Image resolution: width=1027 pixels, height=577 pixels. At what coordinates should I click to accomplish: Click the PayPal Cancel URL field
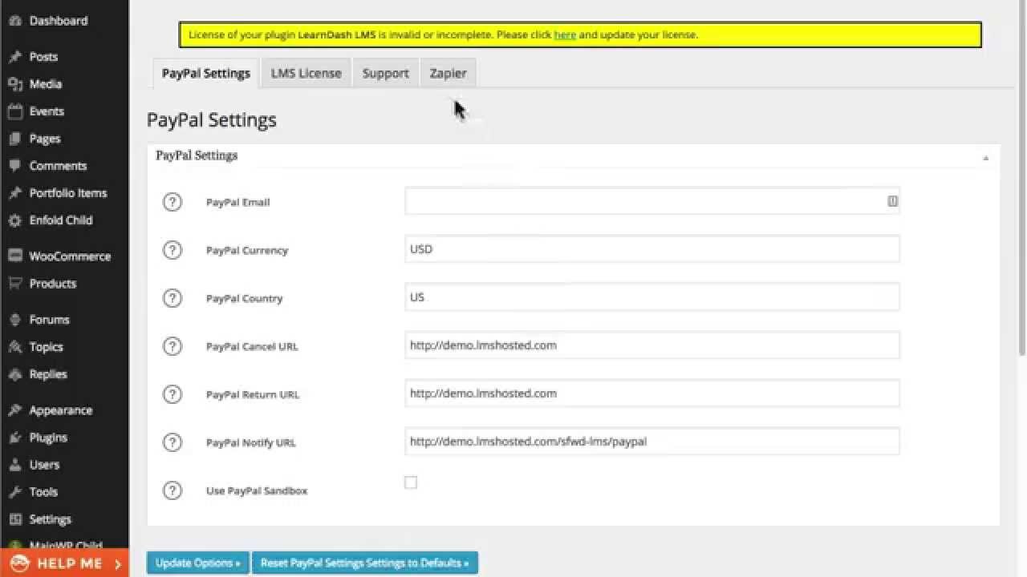pyautogui.click(x=652, y=345)
